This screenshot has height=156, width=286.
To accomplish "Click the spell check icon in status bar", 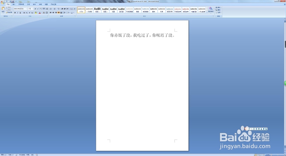I will pyautogui.click(x=16, y=155).
